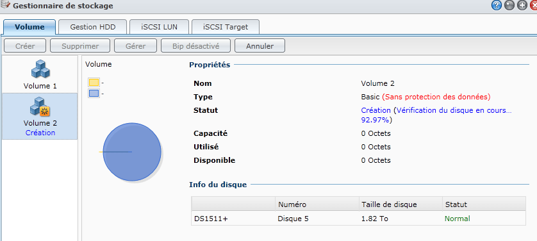Open the iSCSI LUN tab
The image size is (537, 241).
click(160, 27)
